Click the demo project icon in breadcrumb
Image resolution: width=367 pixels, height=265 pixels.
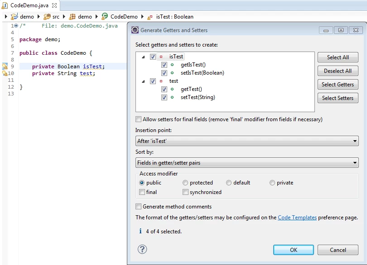pyautogui.click(x=14, y=17)
